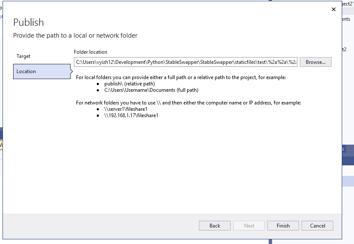The width and height of the screenshot is (354, 244).
Task: Click Back to return to the previous step
Action: coord(215,225)
